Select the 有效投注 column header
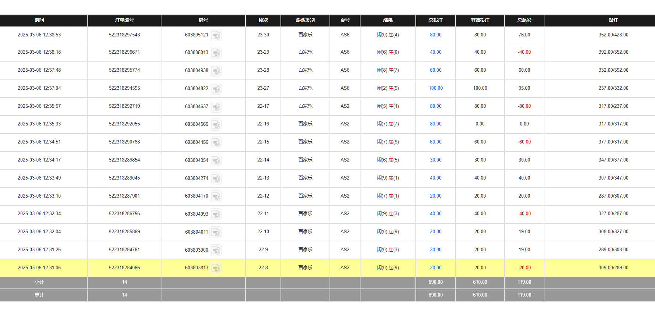 tap(480, 20)
